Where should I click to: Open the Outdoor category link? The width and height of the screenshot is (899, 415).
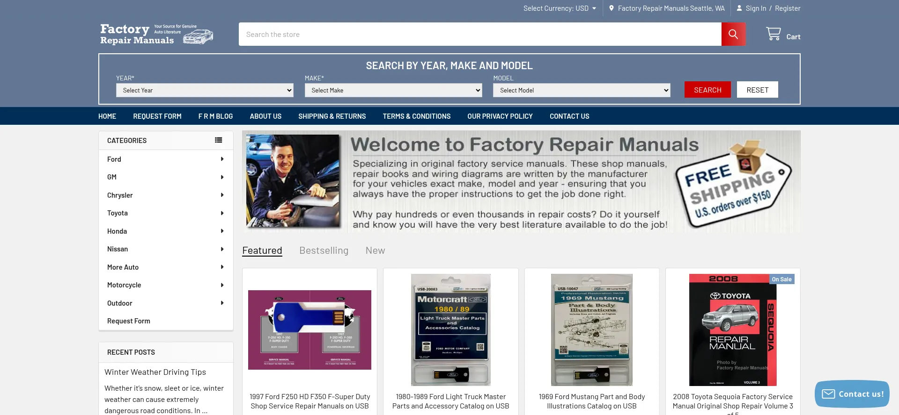pyautogui.click(x=120, y=303)
